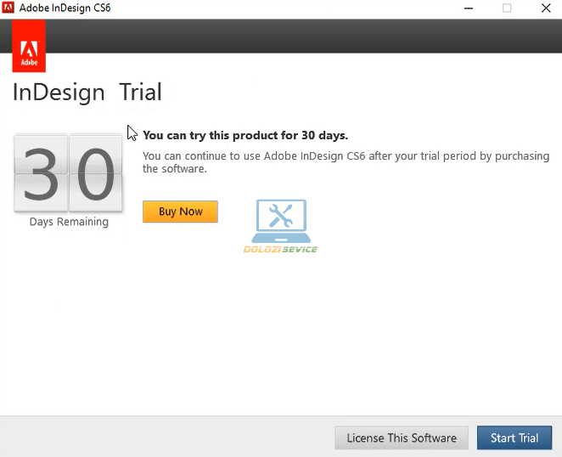Choose License This Software
The height and width of the screenshot is (457, 562).
click(402, 438)
